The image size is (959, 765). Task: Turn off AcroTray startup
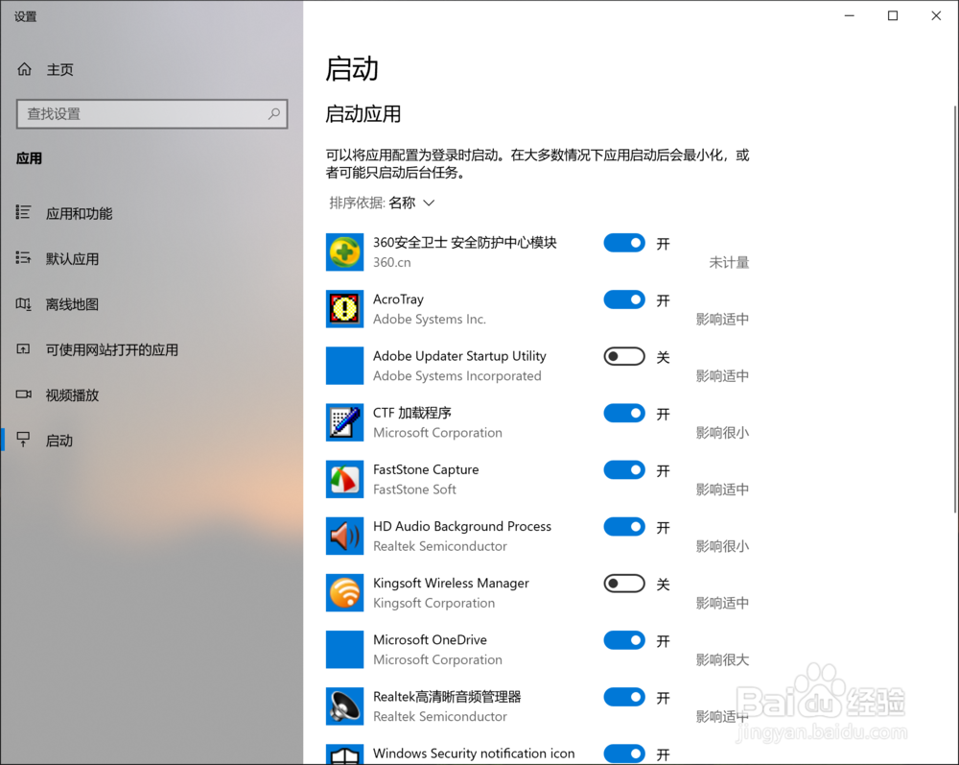624,299
